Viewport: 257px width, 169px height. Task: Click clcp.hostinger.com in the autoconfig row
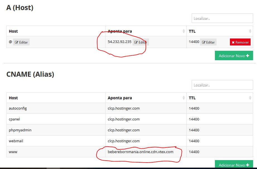coord(124,108)
